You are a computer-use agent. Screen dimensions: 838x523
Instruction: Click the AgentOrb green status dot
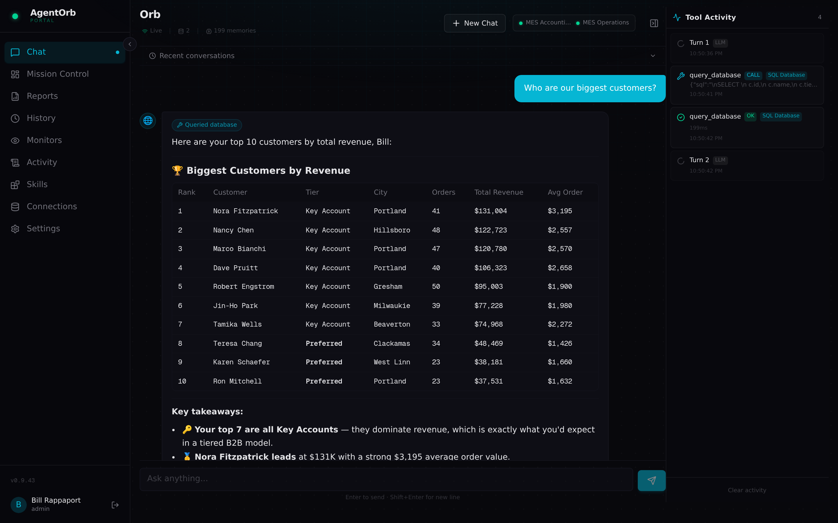[15, 16]
